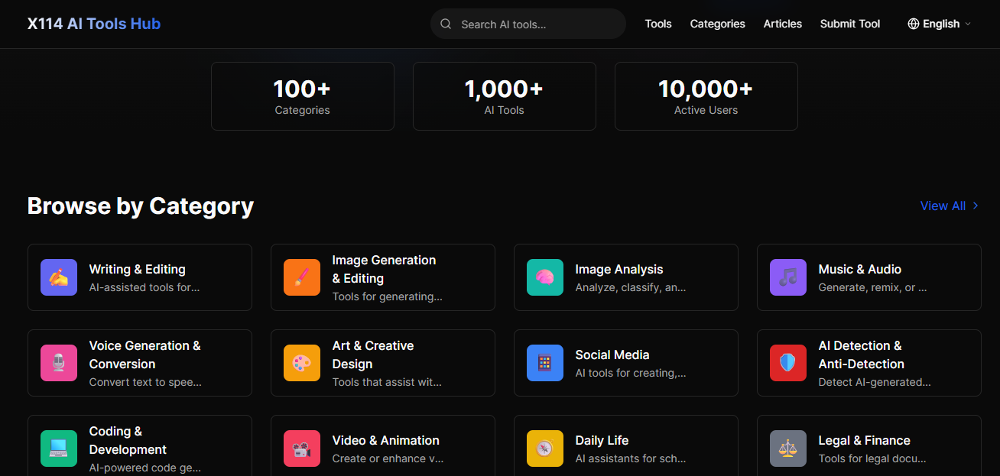
Task: Click the globe icon beside English
Action: (912, 24)
